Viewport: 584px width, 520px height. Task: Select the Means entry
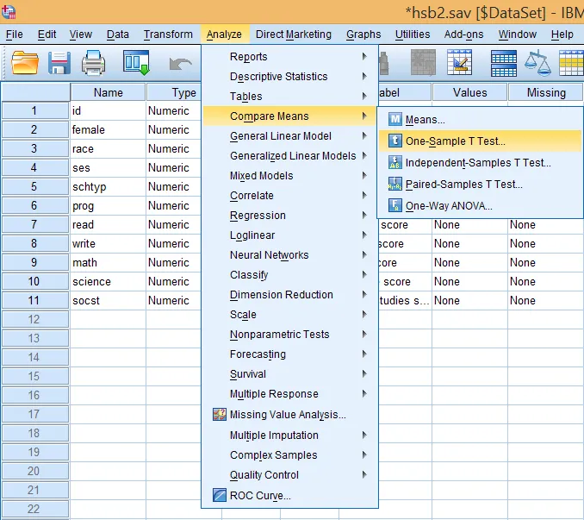[480, 120]
